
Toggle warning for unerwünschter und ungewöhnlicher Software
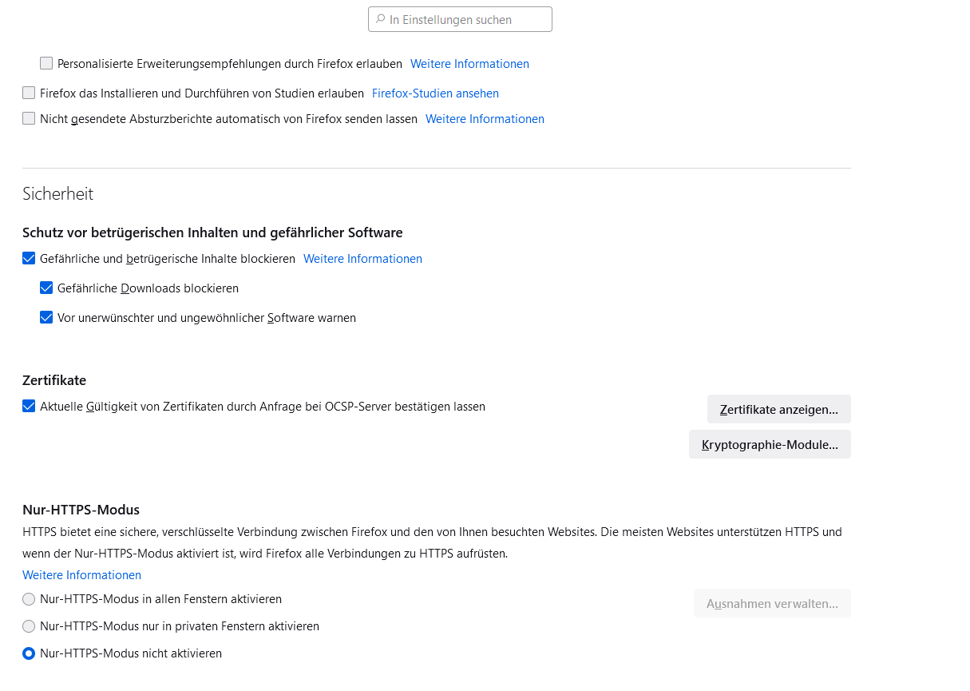46,317
